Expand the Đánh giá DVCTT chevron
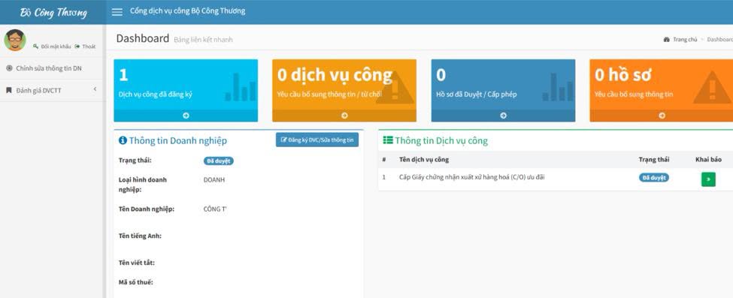Image resolution: width=733 pixels, height=298 pixels. [x=95, y=89]
